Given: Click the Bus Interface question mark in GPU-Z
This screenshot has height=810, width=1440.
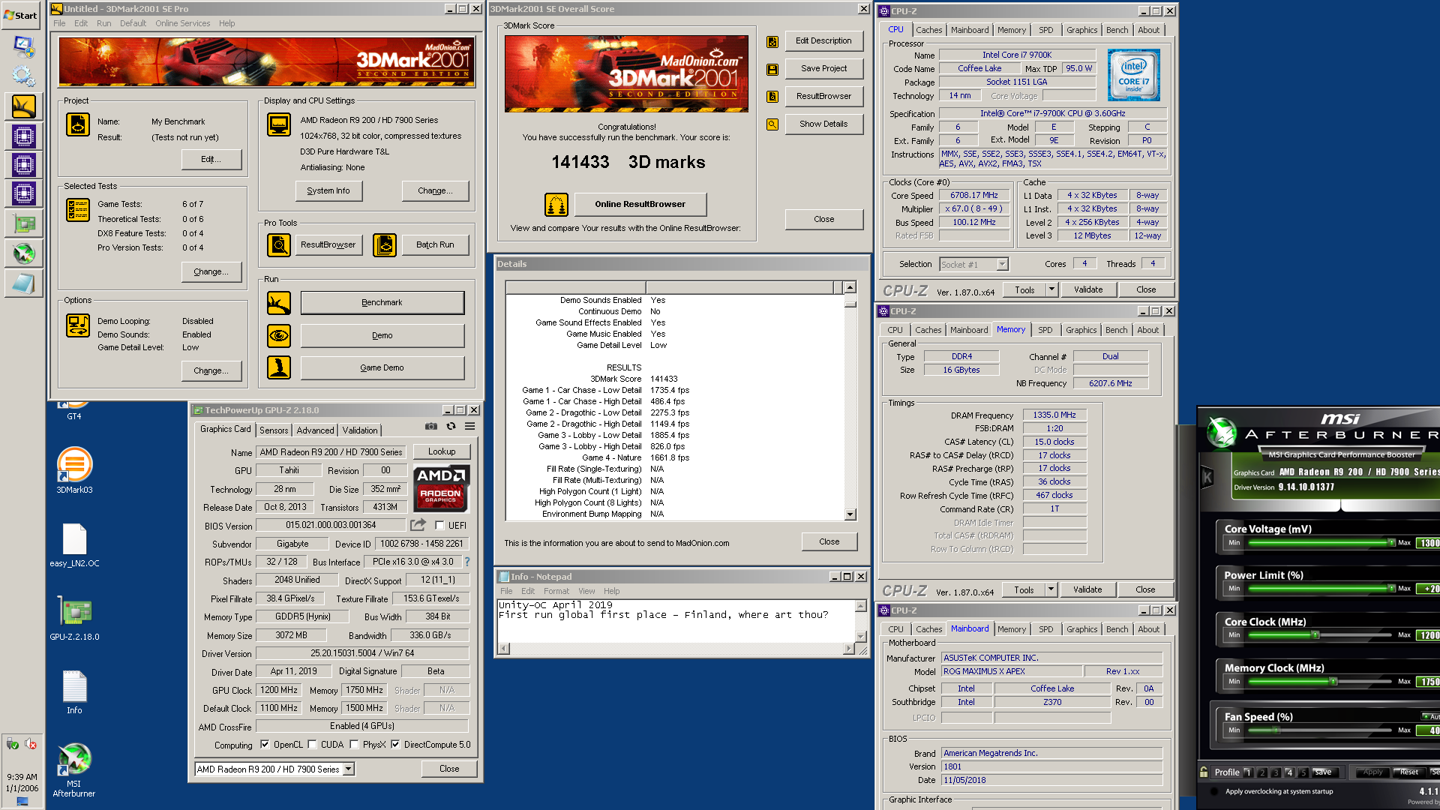Looking at the screenshot, I should [466, 562].
